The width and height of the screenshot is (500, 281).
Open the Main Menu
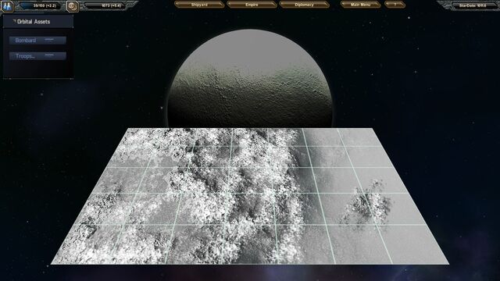coord(360,5)
